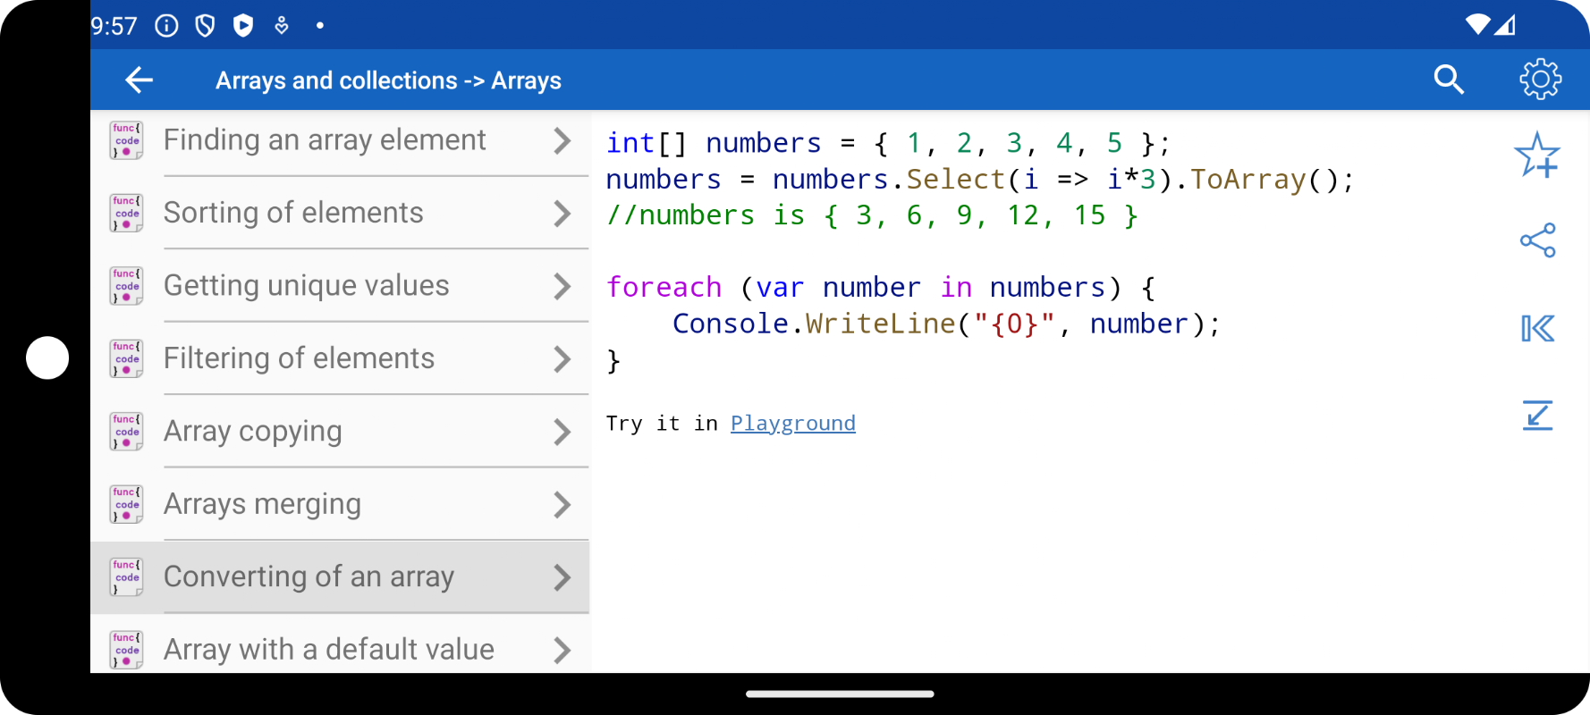This screenshot has width=1590, height=715.
Task: Open Array with a default value topic
Action: click(x=340, y=647)
